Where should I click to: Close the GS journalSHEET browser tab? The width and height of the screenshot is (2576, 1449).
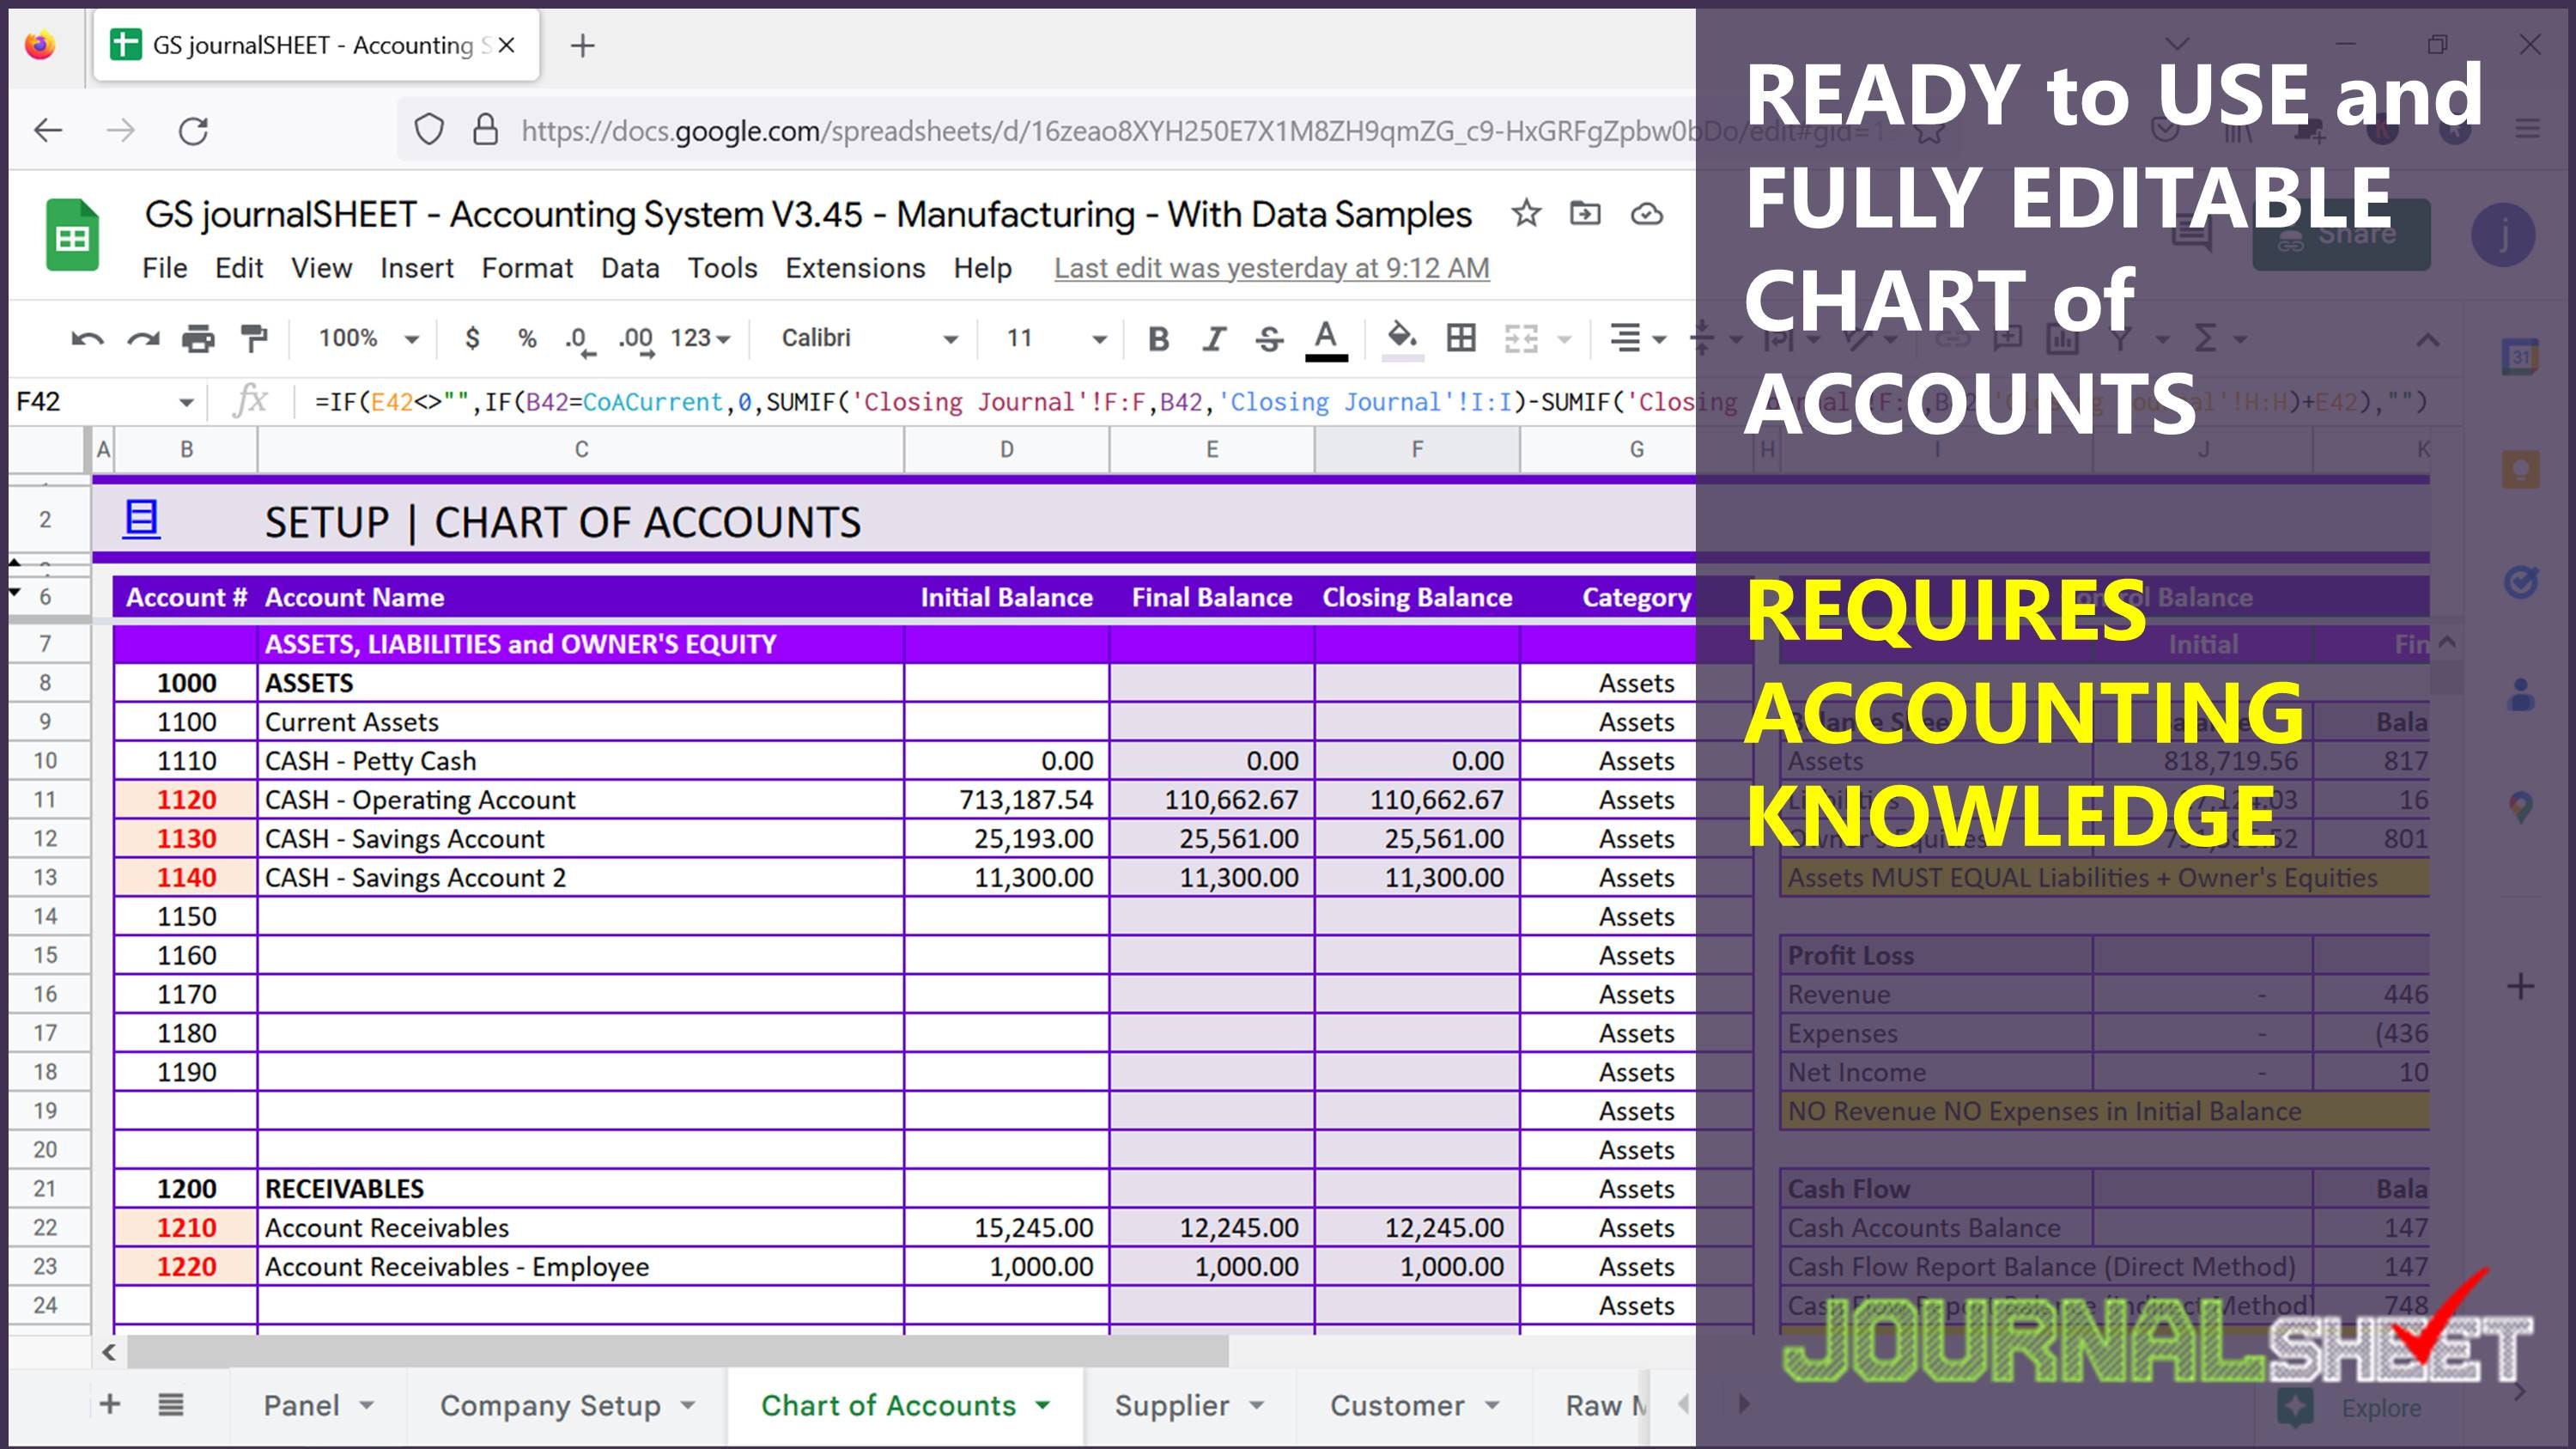tap(507, 45)
